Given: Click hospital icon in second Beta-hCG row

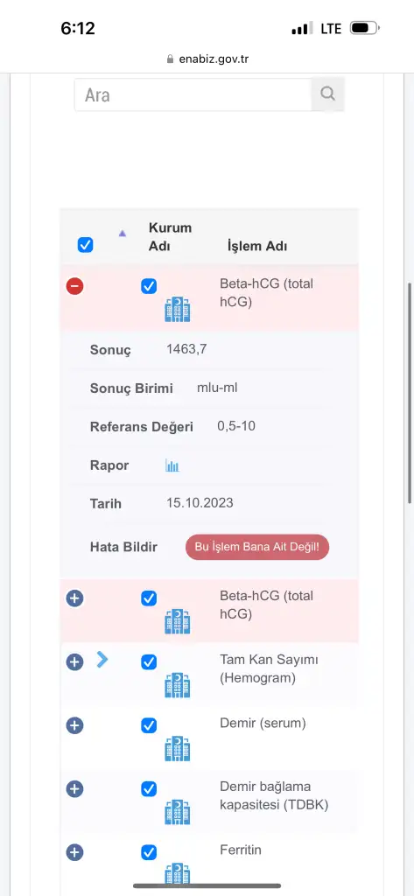Looking at the screenshot, I should point(178,621).
